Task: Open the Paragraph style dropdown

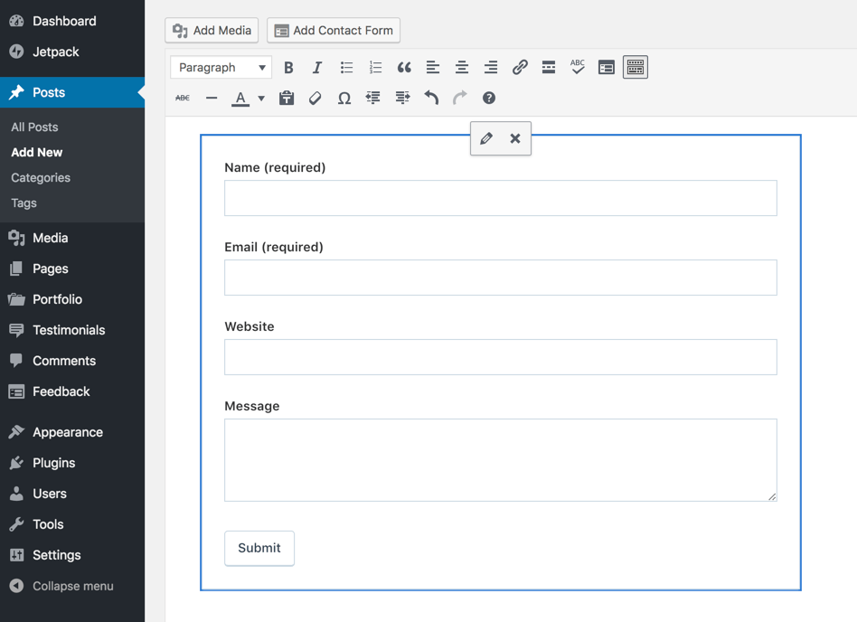Action: click(220, 67)
